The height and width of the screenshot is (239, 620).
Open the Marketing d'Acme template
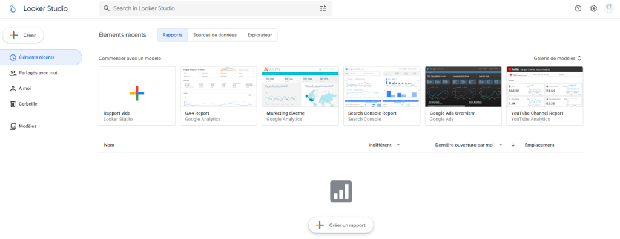pyautogui.click(x=300, y=96)
